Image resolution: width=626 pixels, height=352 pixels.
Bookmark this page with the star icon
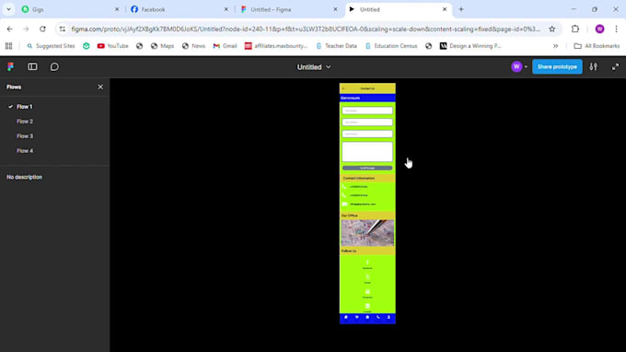pyautogui.click(x=551, y=29)
